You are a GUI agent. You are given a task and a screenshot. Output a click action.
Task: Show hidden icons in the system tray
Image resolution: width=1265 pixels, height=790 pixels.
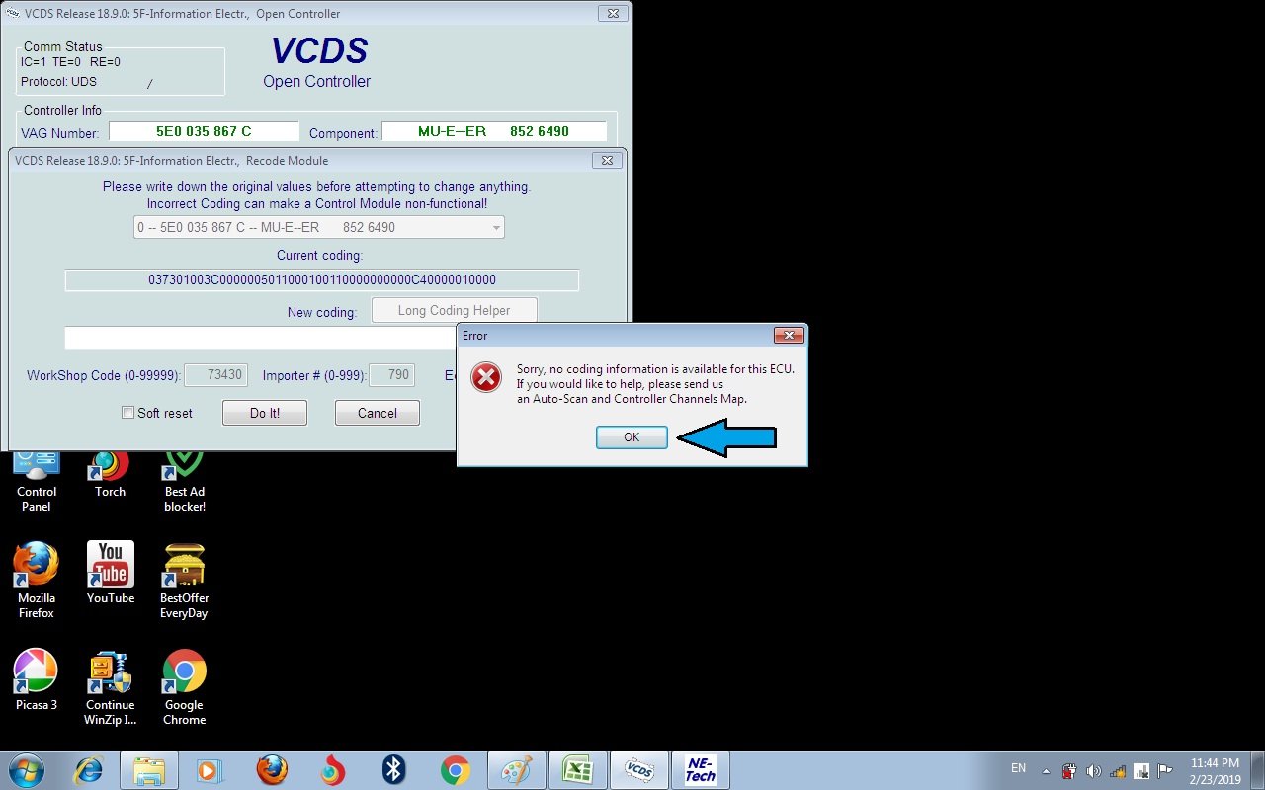(1045, 769)
